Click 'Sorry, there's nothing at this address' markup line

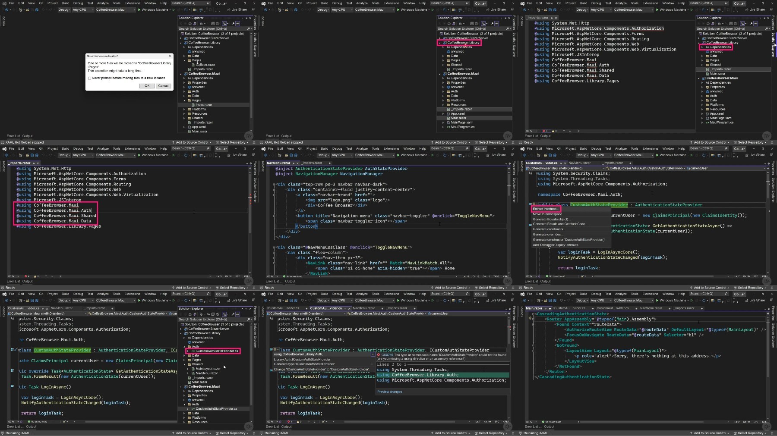click(x=647, y=356)
